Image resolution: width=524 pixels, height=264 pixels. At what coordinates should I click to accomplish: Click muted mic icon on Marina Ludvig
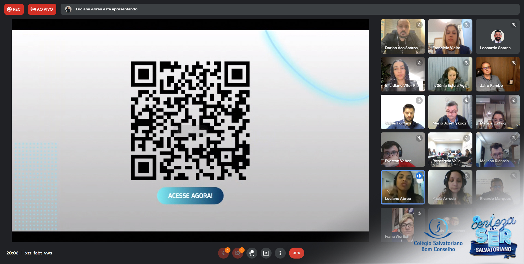coord(514,100)
